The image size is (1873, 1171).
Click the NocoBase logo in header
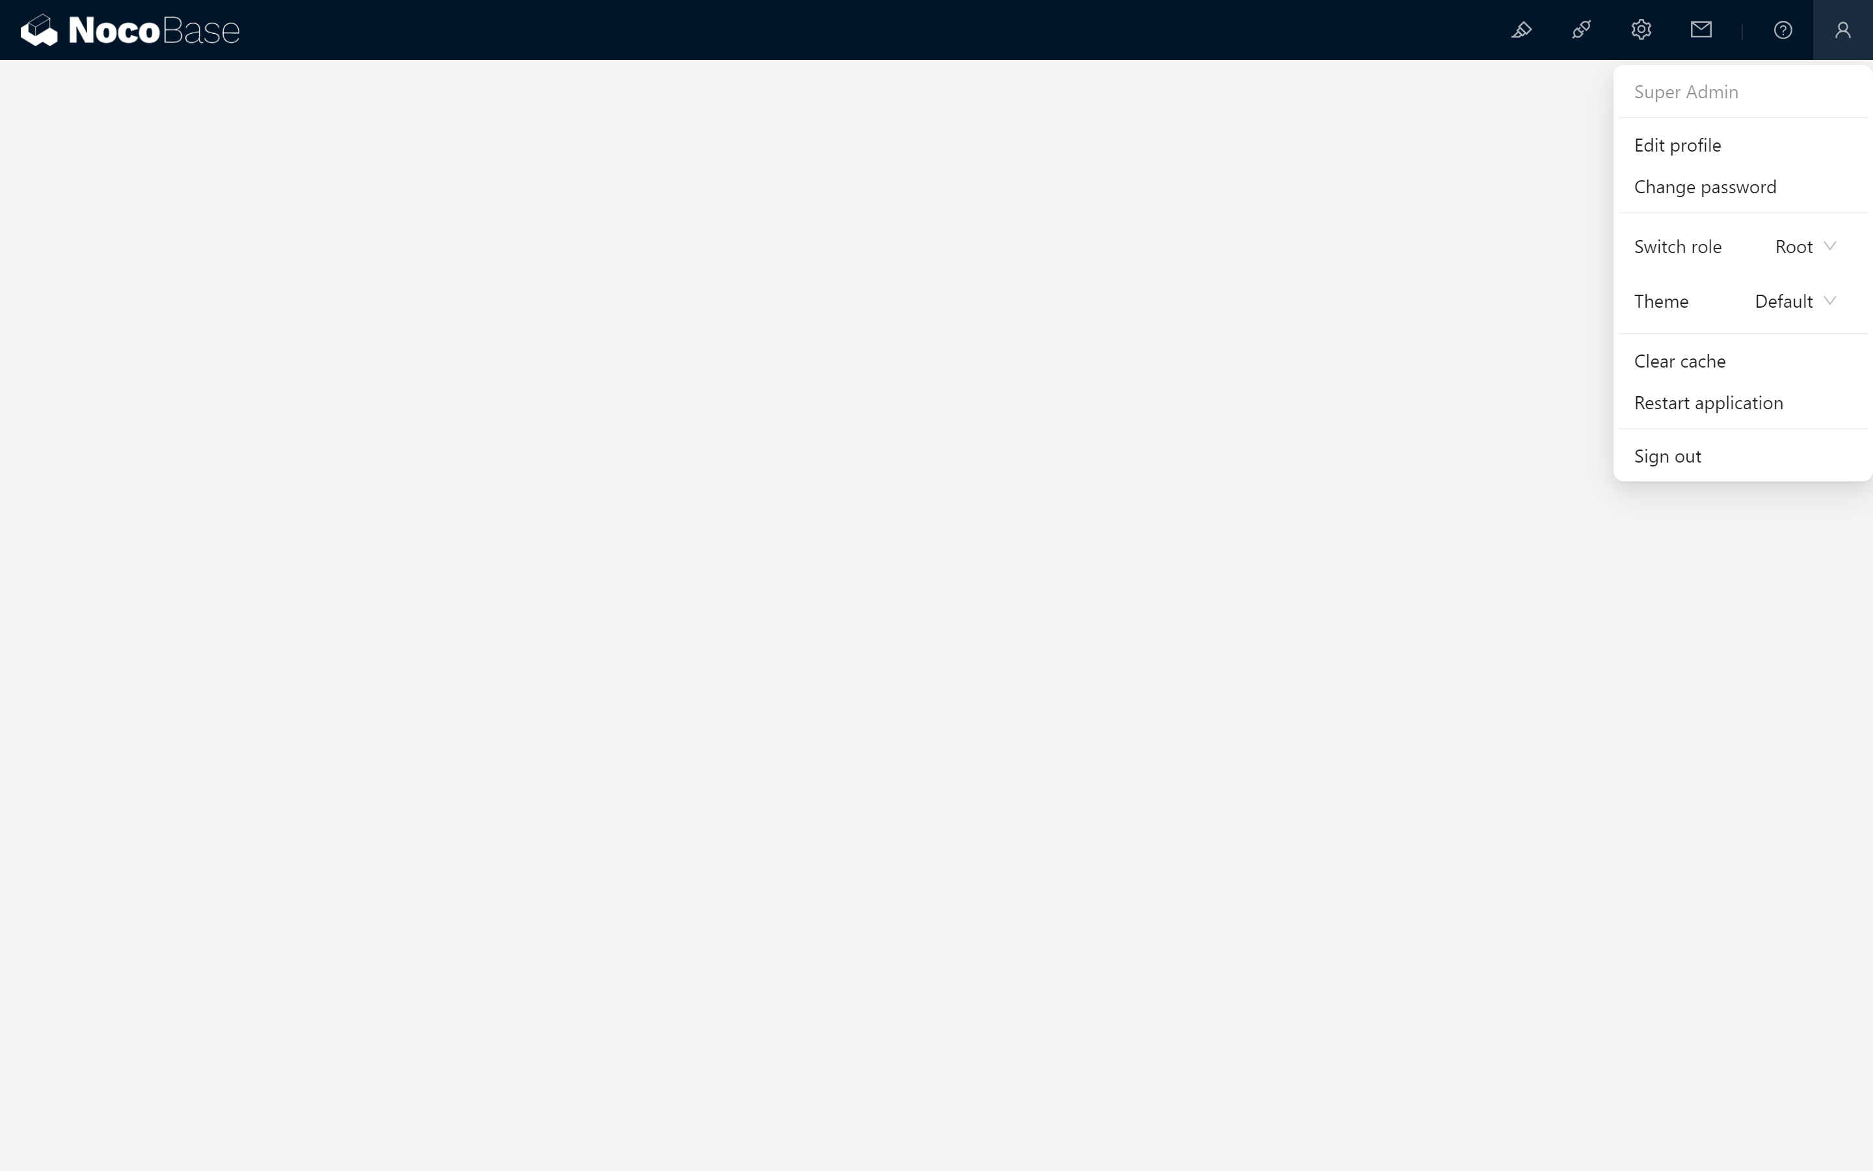(129, 30)
